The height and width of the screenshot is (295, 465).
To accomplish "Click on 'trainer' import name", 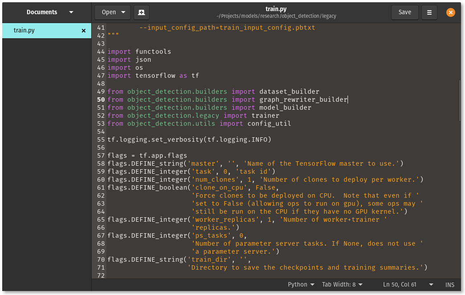I will 265,116.
